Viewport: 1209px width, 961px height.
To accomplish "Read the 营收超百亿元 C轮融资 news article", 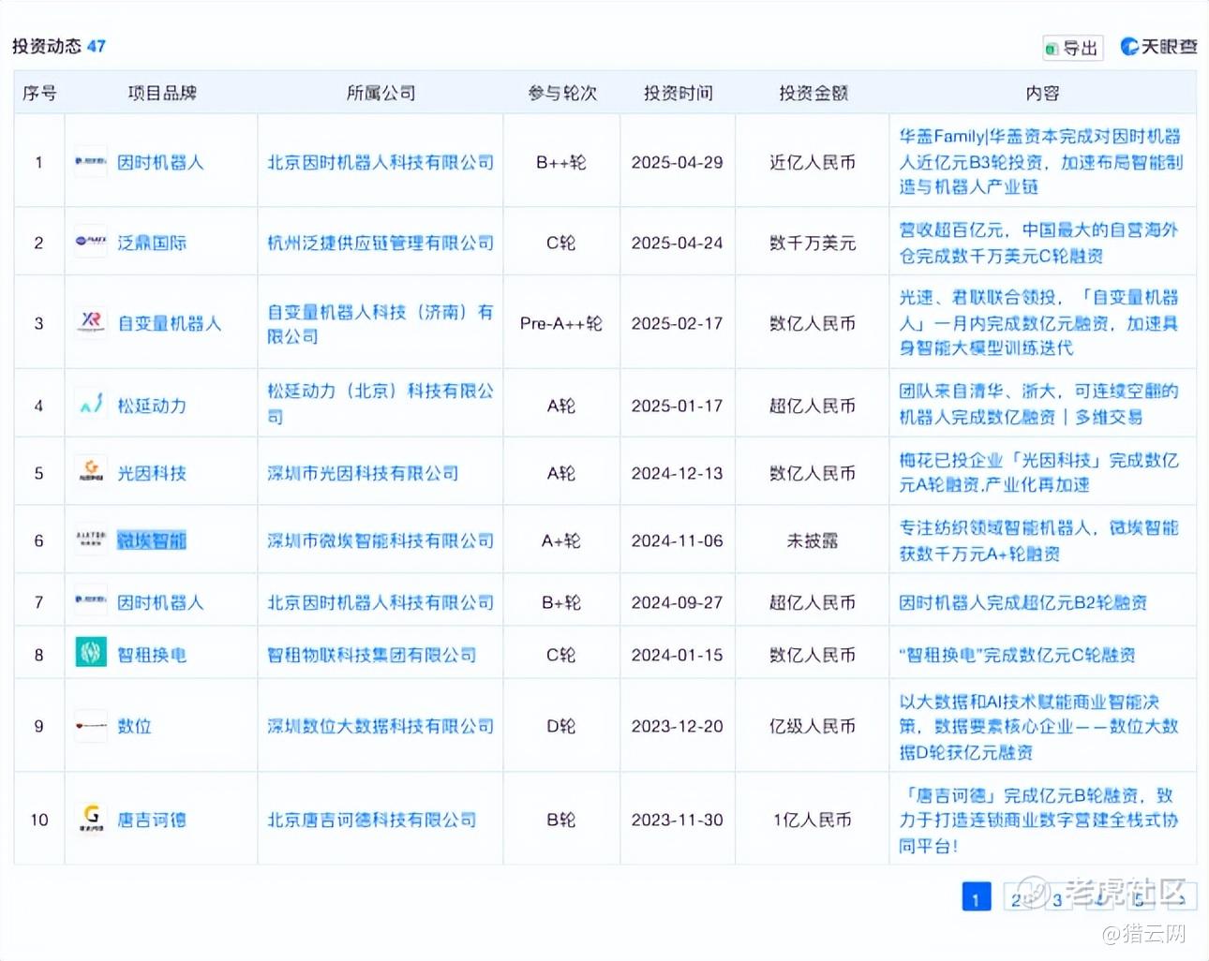I will click(1038, 243).
